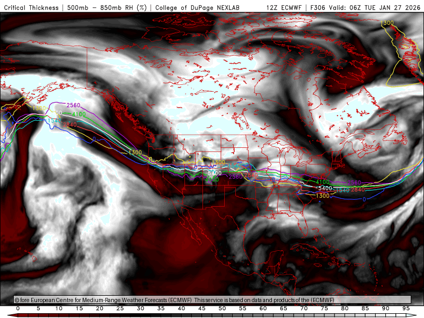Viewport: 424px width, 318px height.
Task: Click the purple "2560" contour label south of Alaska
Action: [x=73, y=105]
